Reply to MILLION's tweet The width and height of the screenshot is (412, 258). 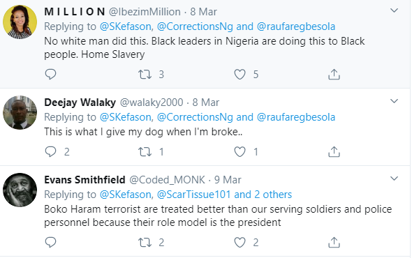[50, 75]
